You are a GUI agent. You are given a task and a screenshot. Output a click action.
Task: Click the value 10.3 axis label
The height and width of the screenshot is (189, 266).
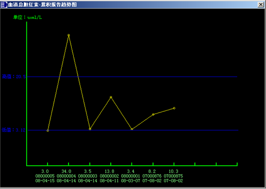[x=173, y=171]
